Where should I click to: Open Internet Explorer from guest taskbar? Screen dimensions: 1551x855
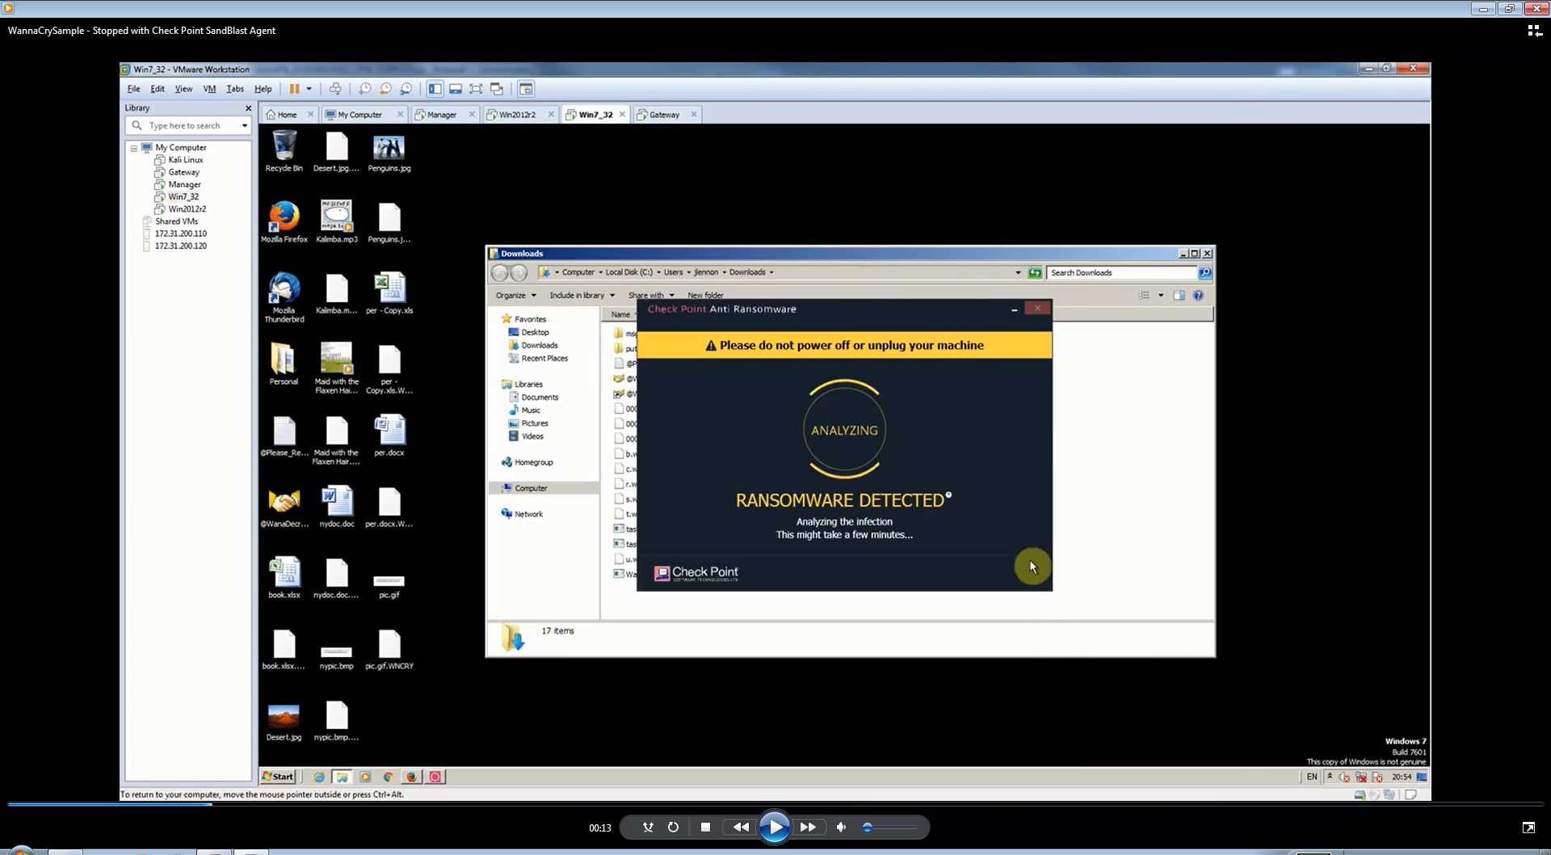[x=319, y=777]
